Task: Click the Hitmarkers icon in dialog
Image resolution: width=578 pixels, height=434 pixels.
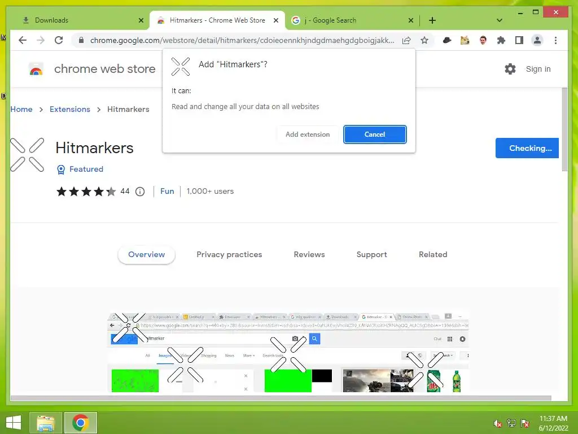Action: [181, 67]
